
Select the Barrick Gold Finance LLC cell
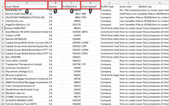(27, 14)
